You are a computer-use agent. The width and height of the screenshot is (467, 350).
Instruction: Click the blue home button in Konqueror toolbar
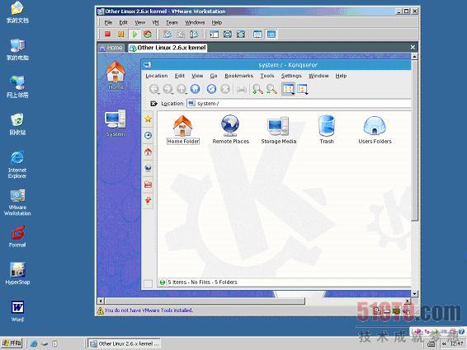pos(195,89)
